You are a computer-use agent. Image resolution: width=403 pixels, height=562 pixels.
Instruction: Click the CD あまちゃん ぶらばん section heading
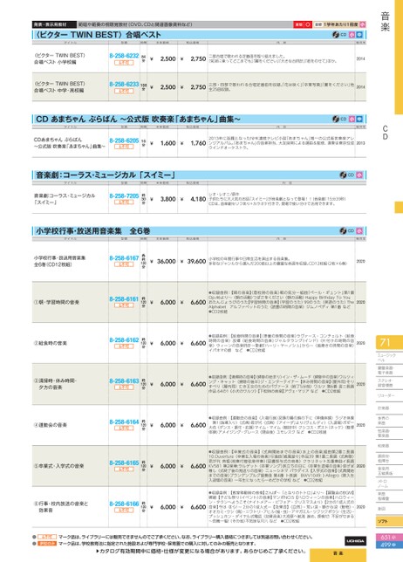coord(138,119)
